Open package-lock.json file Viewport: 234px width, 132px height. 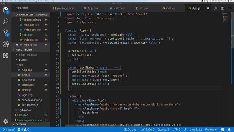pos(30,120)
